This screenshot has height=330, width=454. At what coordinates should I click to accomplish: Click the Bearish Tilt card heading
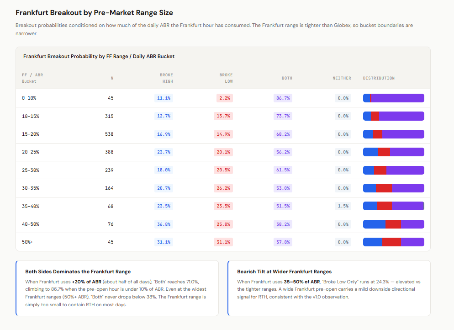(285, 271)
